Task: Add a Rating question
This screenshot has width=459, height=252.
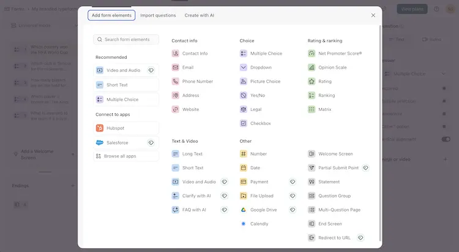Action: tap(319, 82)
